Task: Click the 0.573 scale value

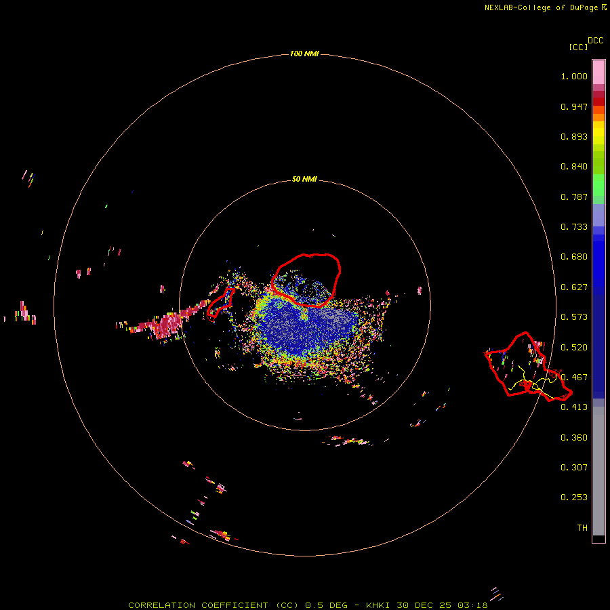Action: 574,317
